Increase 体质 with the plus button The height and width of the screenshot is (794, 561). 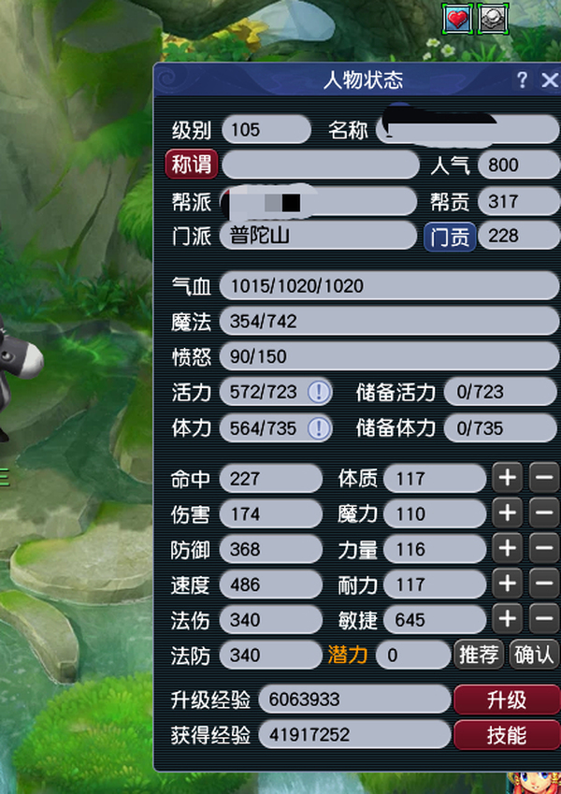click(x=508, y=478)
